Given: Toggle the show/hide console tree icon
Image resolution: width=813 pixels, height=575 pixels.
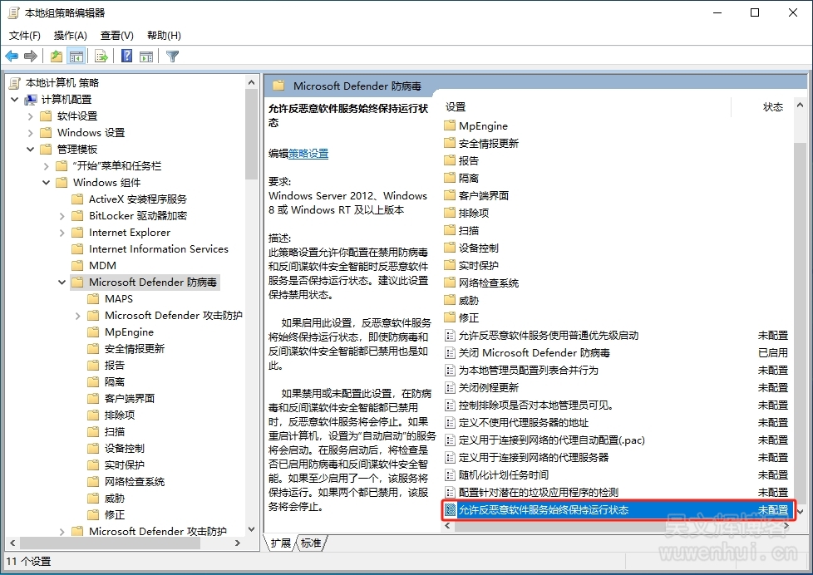Looking at the screenshot, I should (x=76, y=57).
